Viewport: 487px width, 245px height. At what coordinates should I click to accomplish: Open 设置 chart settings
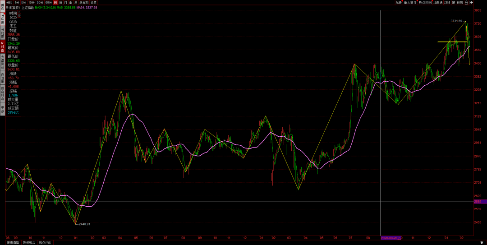(93, 3)
